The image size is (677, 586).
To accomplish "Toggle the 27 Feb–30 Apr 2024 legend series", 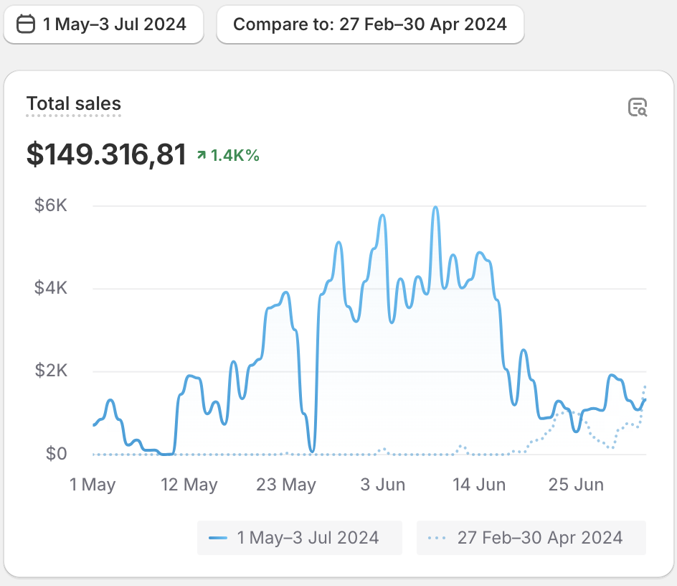I will click(531, 538).
